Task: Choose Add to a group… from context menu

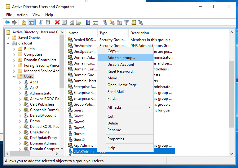Action: point(125,58)
